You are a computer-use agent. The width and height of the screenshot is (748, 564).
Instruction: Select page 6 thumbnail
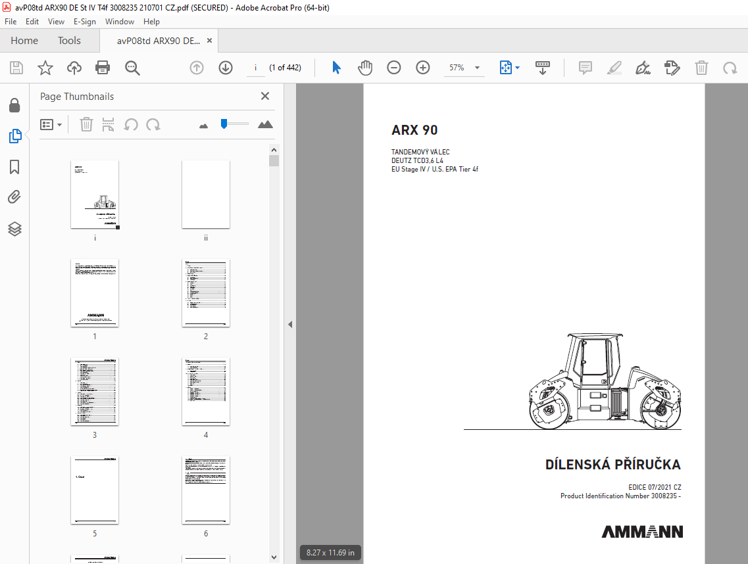click(206, 490)
